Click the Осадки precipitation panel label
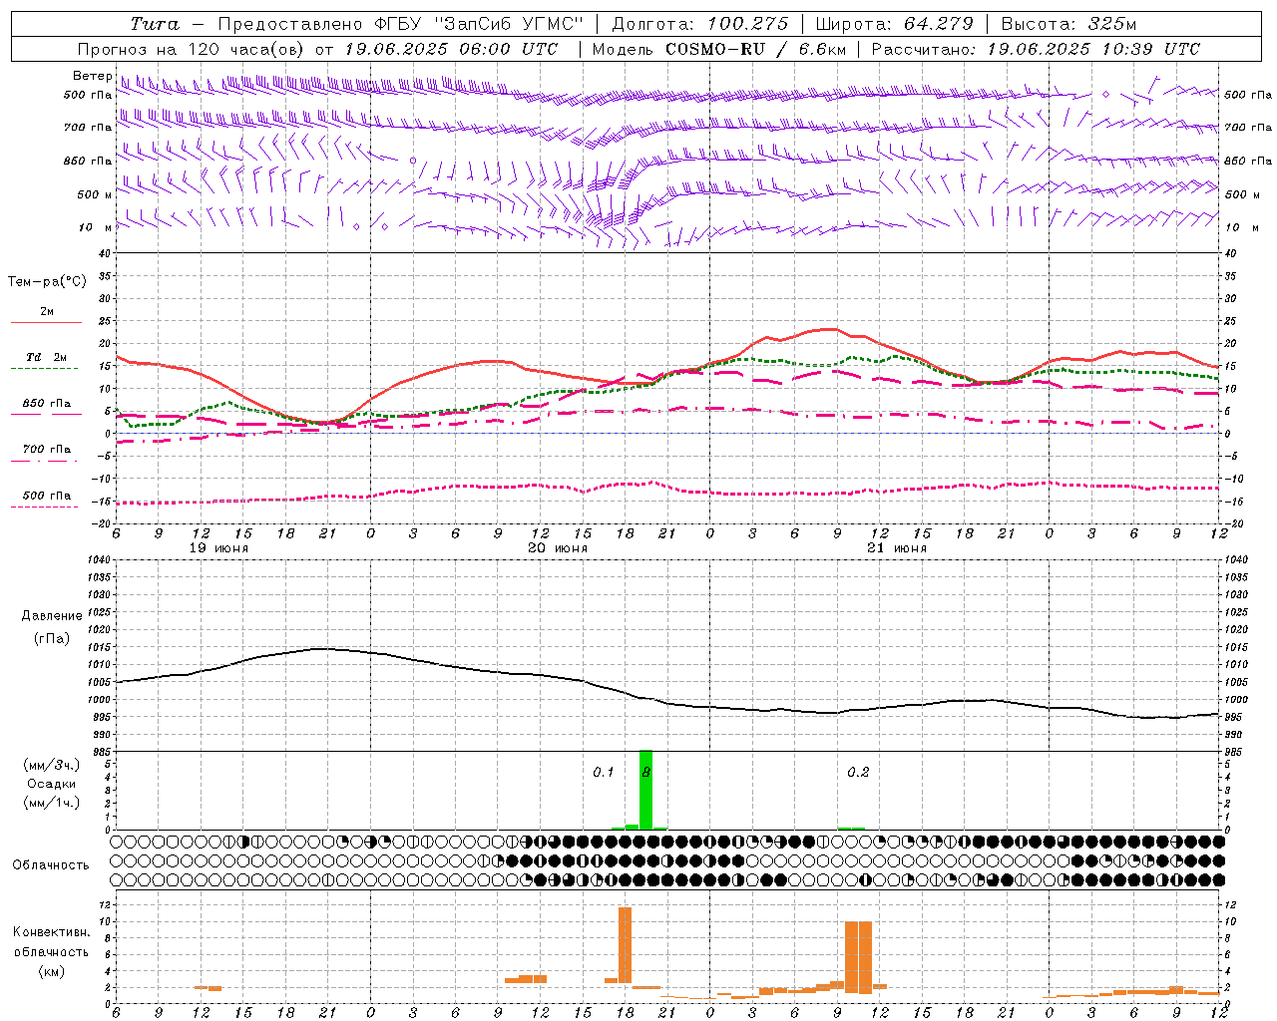1277x1021 pixels. (52, 784)
